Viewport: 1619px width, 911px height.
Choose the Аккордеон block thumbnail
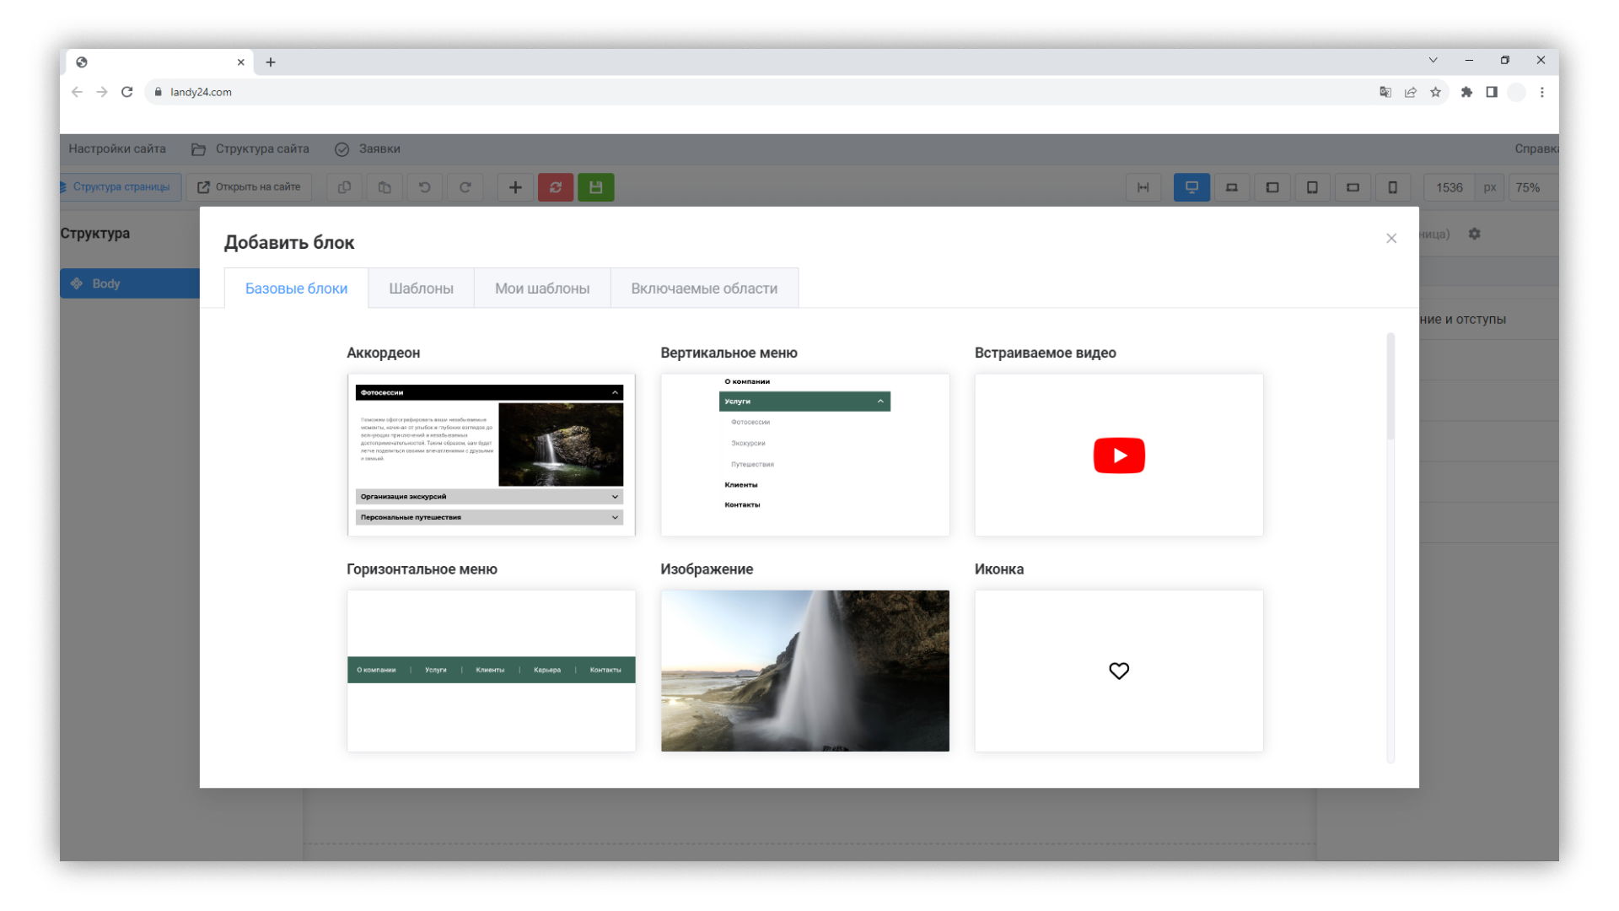point(491,455)
